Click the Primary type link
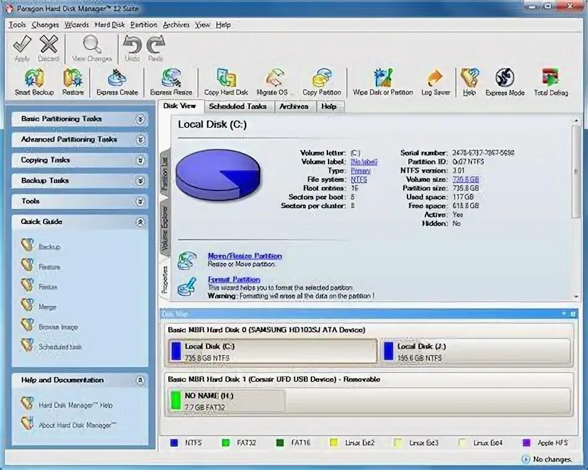This screenshot has width=588, height=470. pos(361,171)
